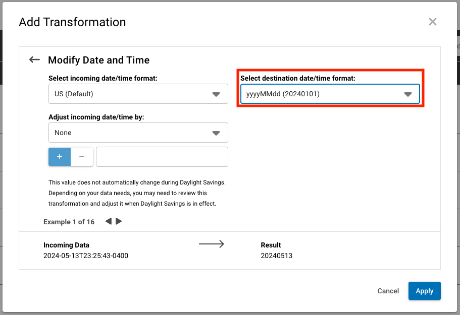Screen dimensions: 460x315
Task: Advance to the next example with right triangle
Action: (x=119, y=221)
